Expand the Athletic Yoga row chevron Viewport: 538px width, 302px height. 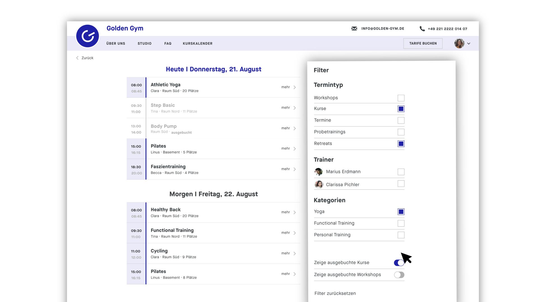click(295, 87)
